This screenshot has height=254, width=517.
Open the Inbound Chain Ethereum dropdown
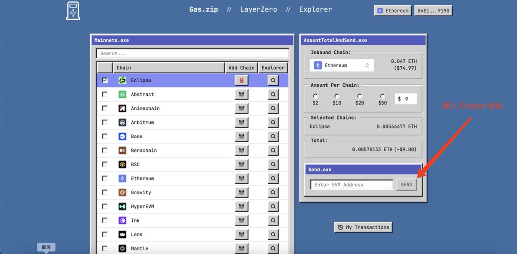tap(342, 65)
